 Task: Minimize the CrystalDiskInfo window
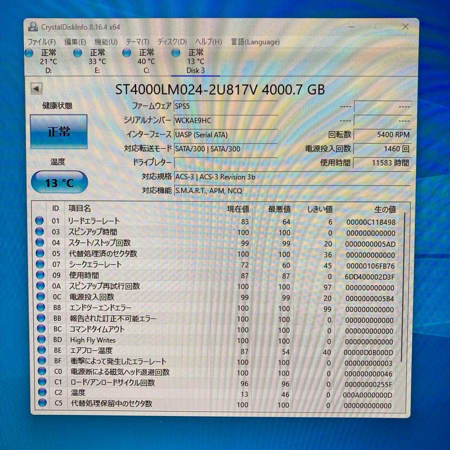(352, 27)
